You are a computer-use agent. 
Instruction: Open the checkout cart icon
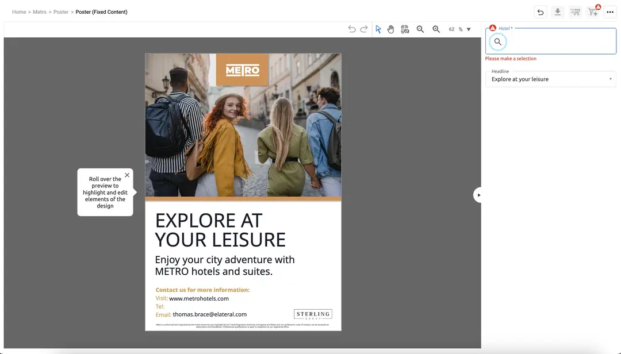coord(575,12)
